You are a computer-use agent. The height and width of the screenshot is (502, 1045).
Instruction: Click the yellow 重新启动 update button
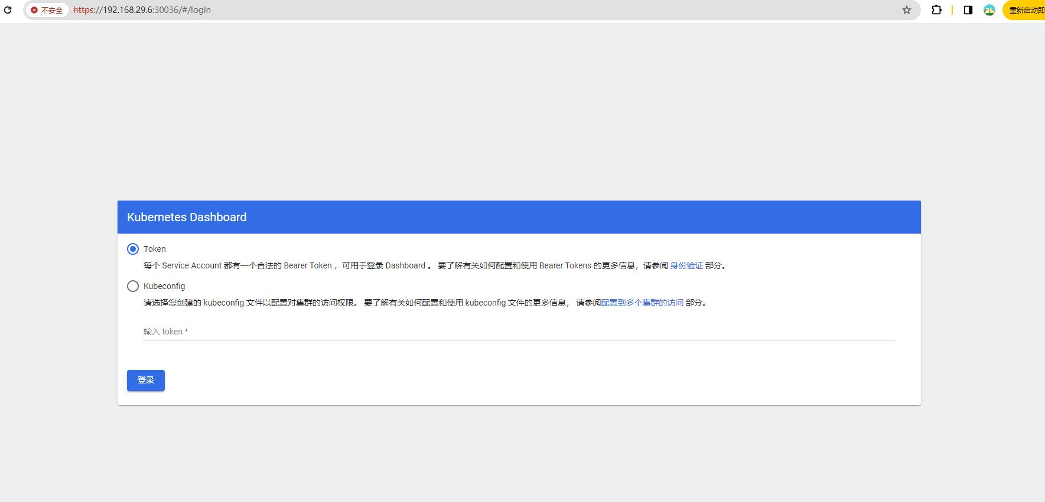click(1024, 10)
